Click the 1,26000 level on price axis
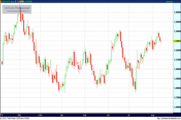The width and height of the screenshot is (181, 120). click(x=177, y=107)
